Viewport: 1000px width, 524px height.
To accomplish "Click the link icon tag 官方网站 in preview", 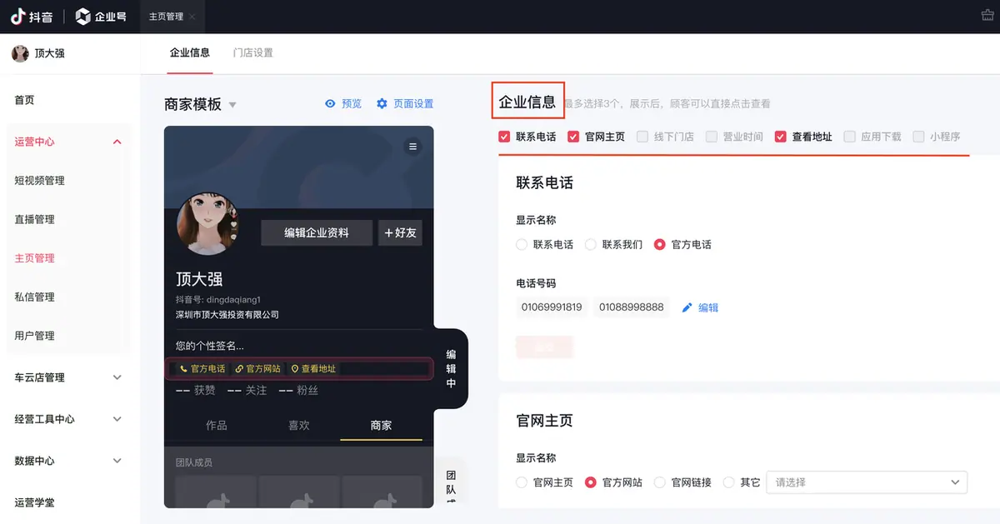I will click(x=257, y=368).
